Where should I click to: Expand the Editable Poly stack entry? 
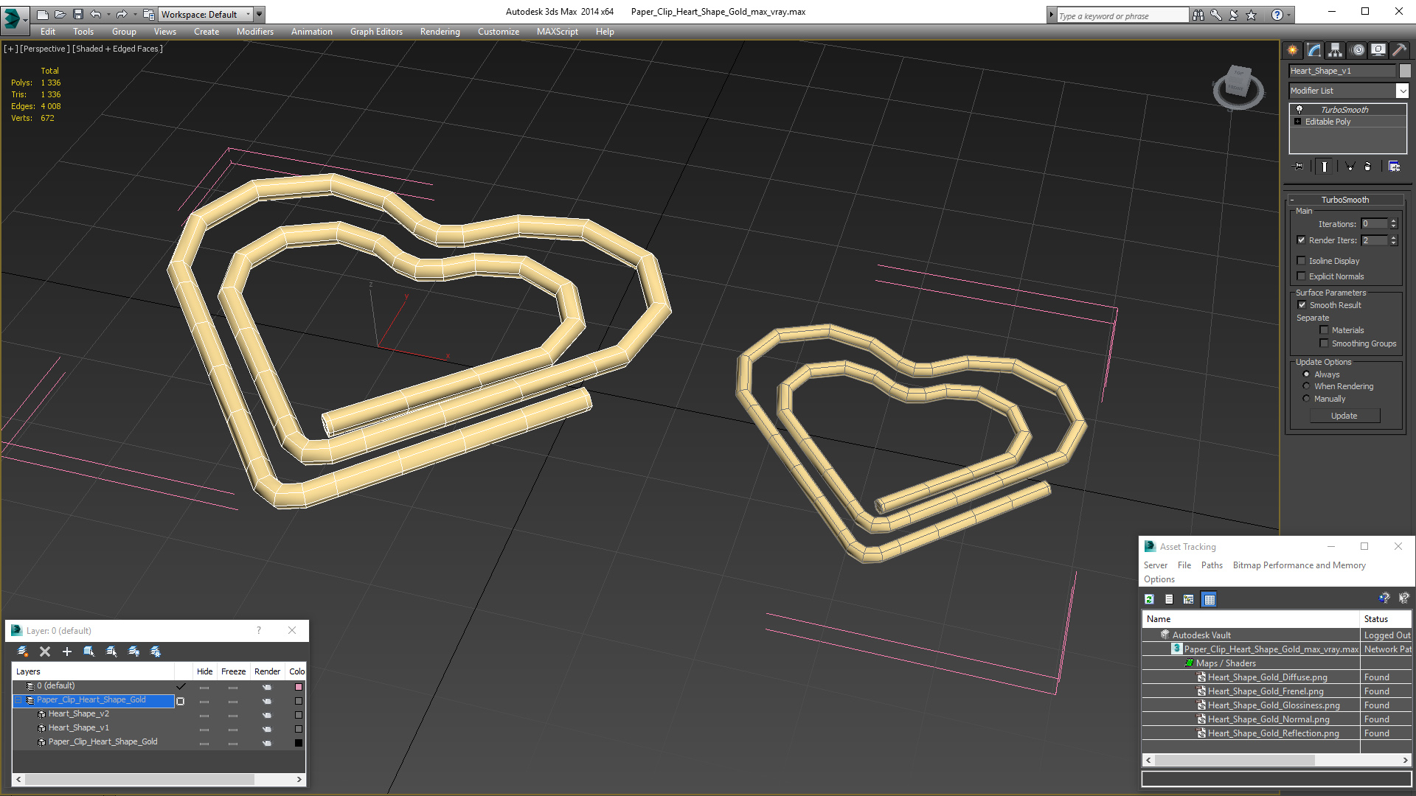pos(1298,122)
